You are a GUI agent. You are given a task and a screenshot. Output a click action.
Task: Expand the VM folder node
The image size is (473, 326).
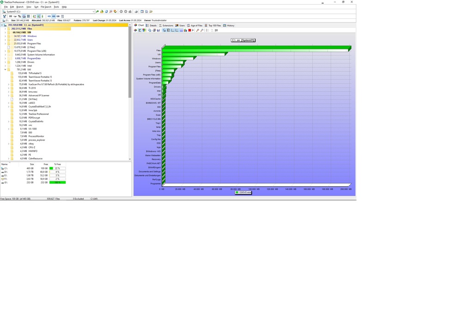pos(5,32)
